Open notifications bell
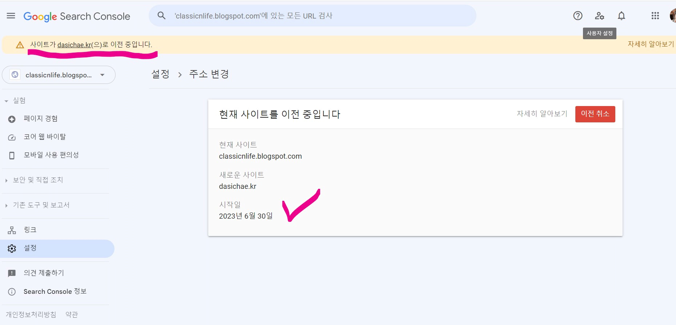 pyautogui.click(x=621, y=16)
